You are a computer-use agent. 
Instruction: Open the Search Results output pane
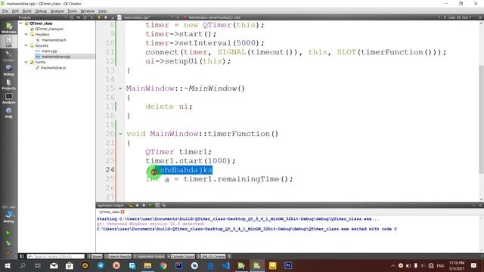pos(118,256)
